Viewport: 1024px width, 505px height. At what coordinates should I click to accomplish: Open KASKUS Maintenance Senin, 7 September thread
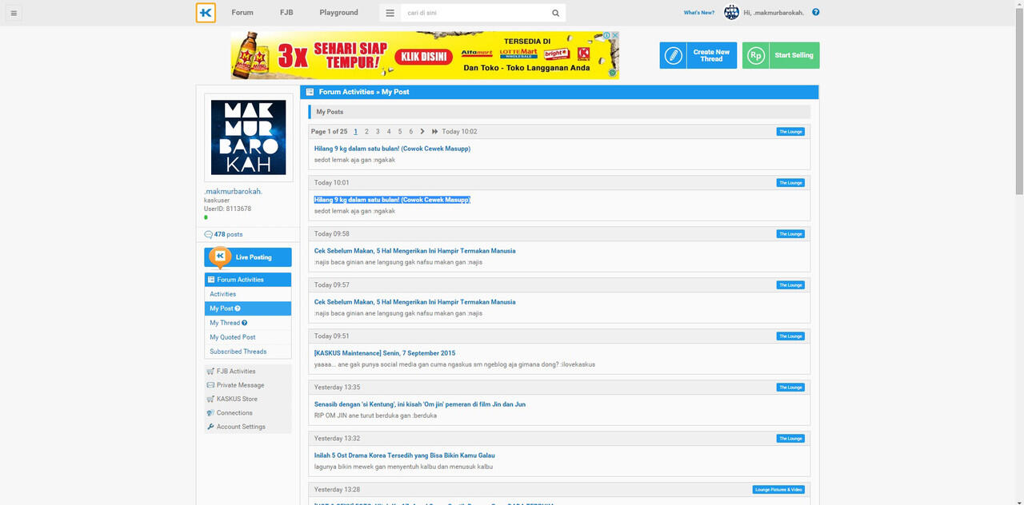[x=385, y=353]
